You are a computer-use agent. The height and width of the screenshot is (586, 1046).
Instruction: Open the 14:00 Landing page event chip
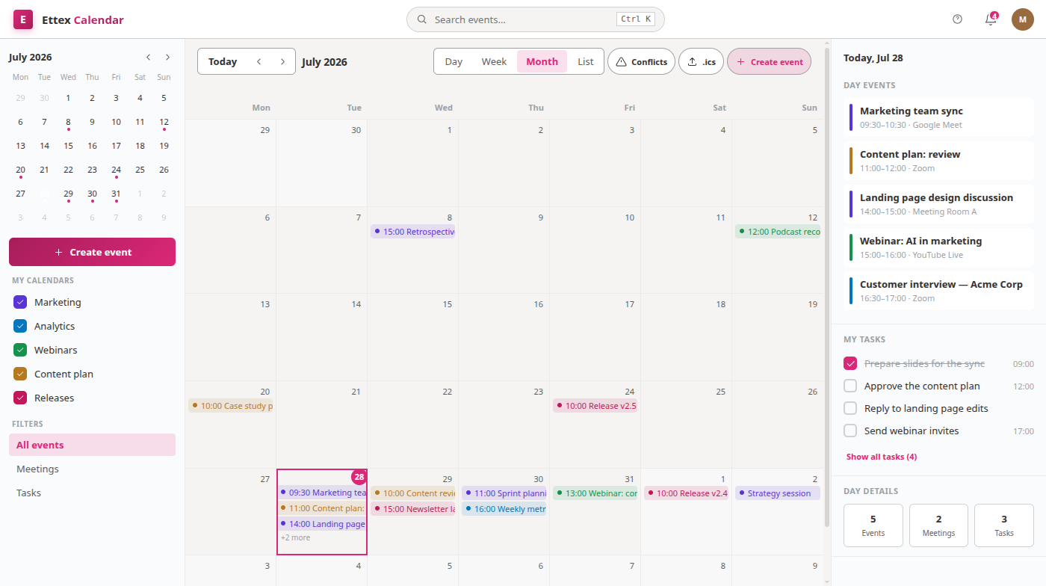click(322, 524)
